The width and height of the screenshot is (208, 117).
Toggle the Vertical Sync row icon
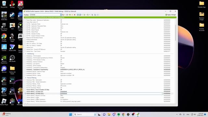pyautogui.click(x=25, y=47)
